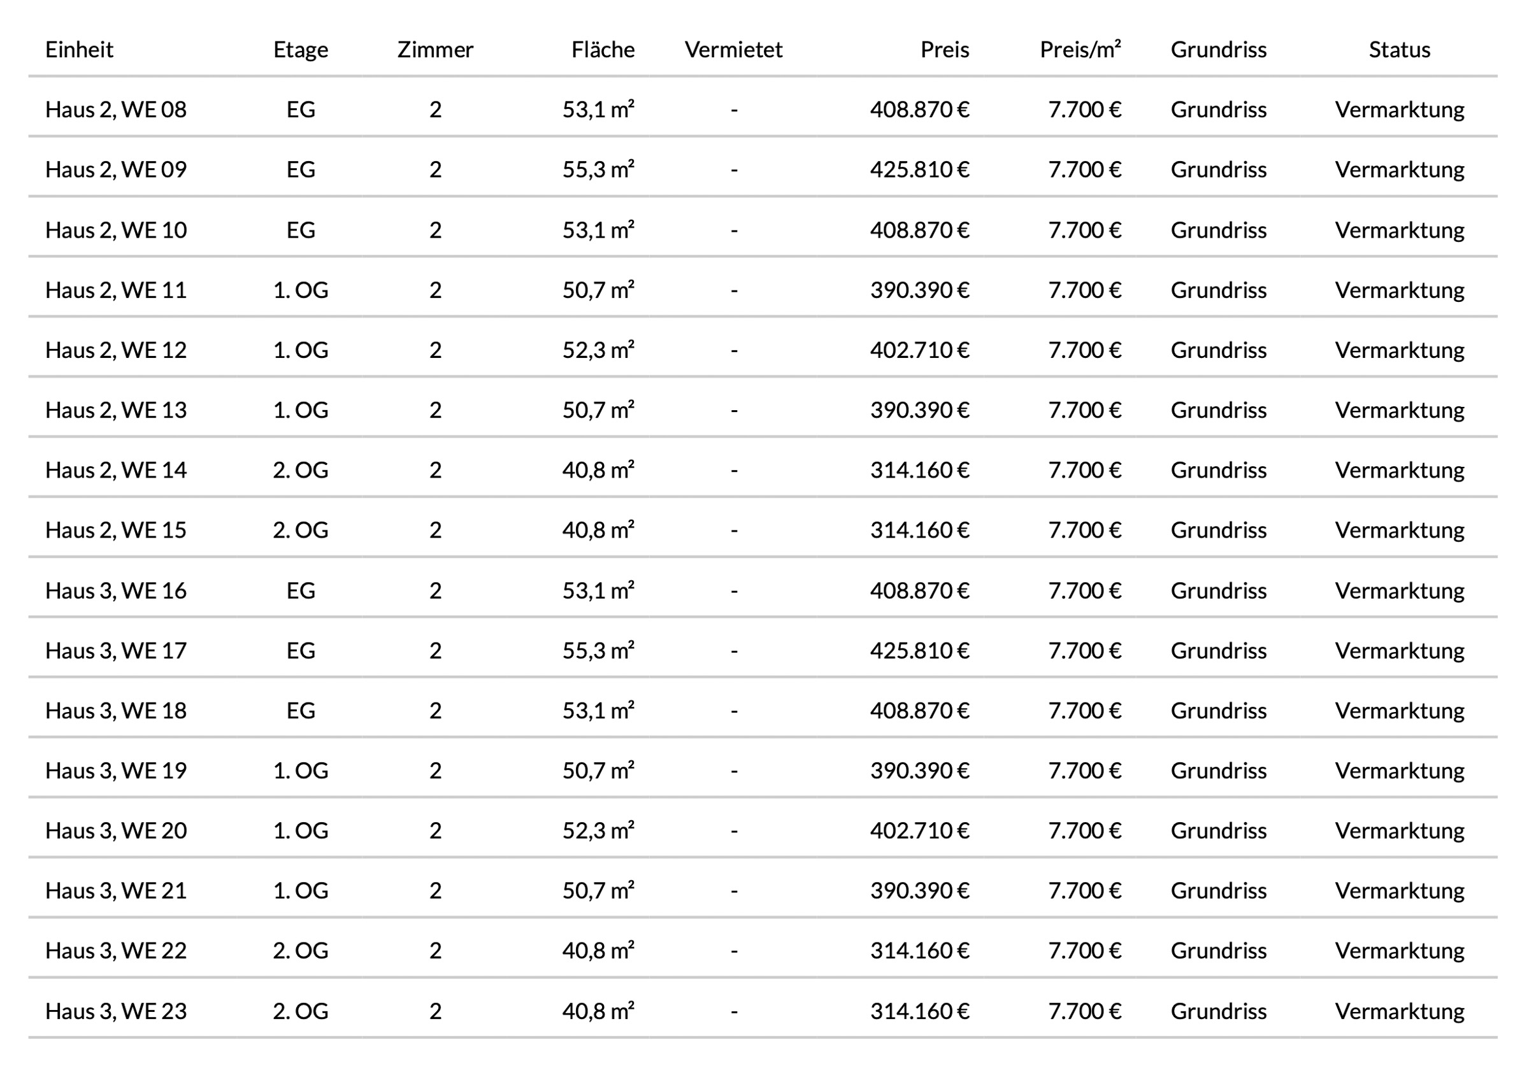Click the Vermietet column header
The image size is (1529, 1068).
tap(733, 50)
